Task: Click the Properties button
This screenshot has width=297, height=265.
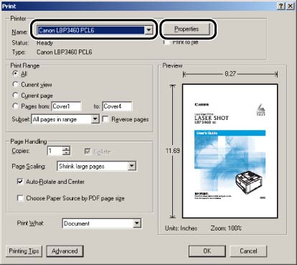Action: tap(187, 29)
